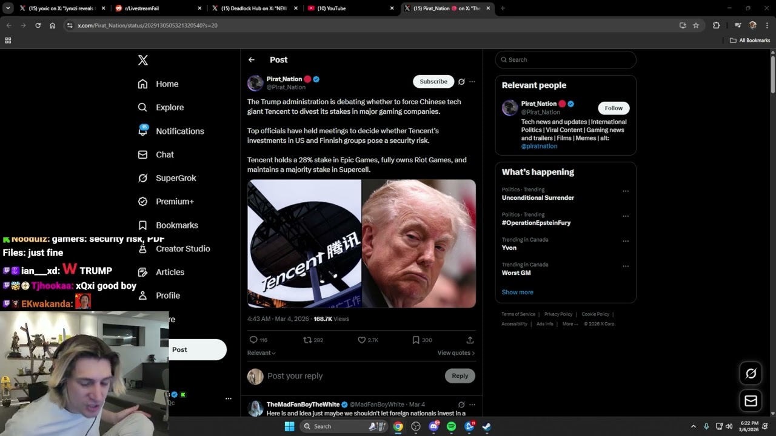Screen dimensions: 776x436
Task: Switch to YouTube browser tab
Action: (351, 8)
